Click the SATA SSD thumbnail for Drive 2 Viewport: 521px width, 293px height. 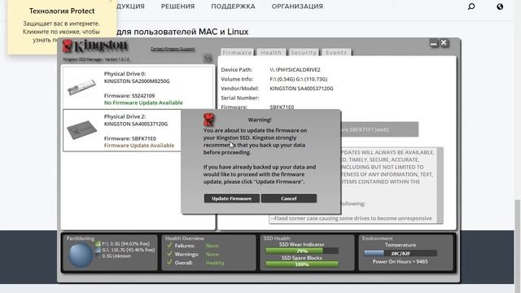(x=81, y=129)
